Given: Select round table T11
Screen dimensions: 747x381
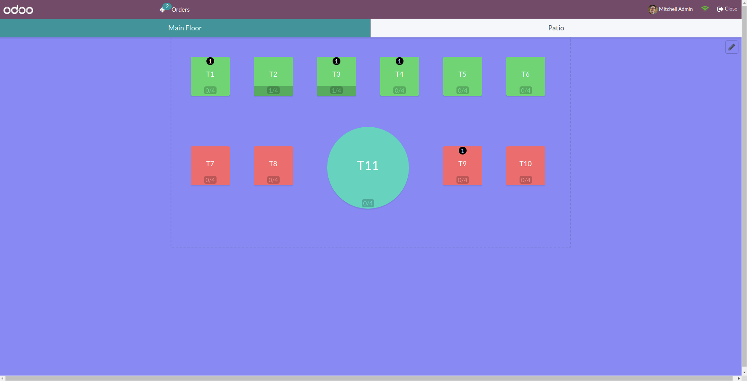Looking at the screenshot, I should [368, 168].
